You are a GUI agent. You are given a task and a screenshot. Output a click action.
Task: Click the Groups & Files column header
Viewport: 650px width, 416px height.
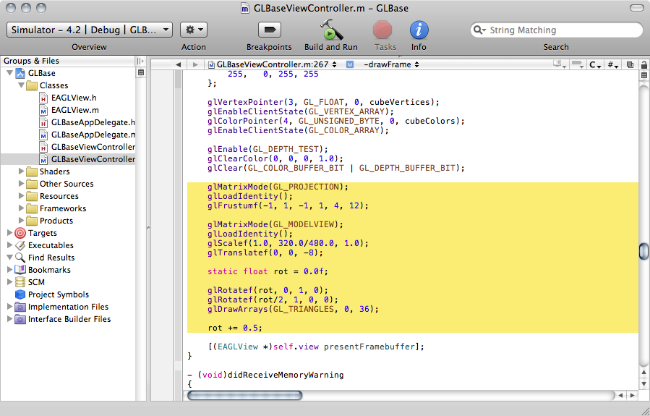coord(68,61)
